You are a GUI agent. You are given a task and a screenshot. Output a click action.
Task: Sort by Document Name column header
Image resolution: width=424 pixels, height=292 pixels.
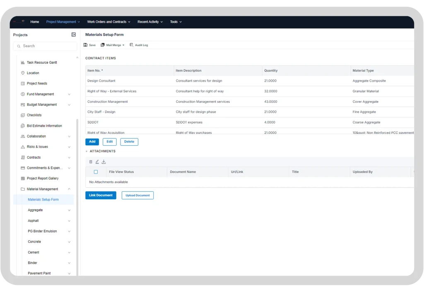click(x=198, y=172)
